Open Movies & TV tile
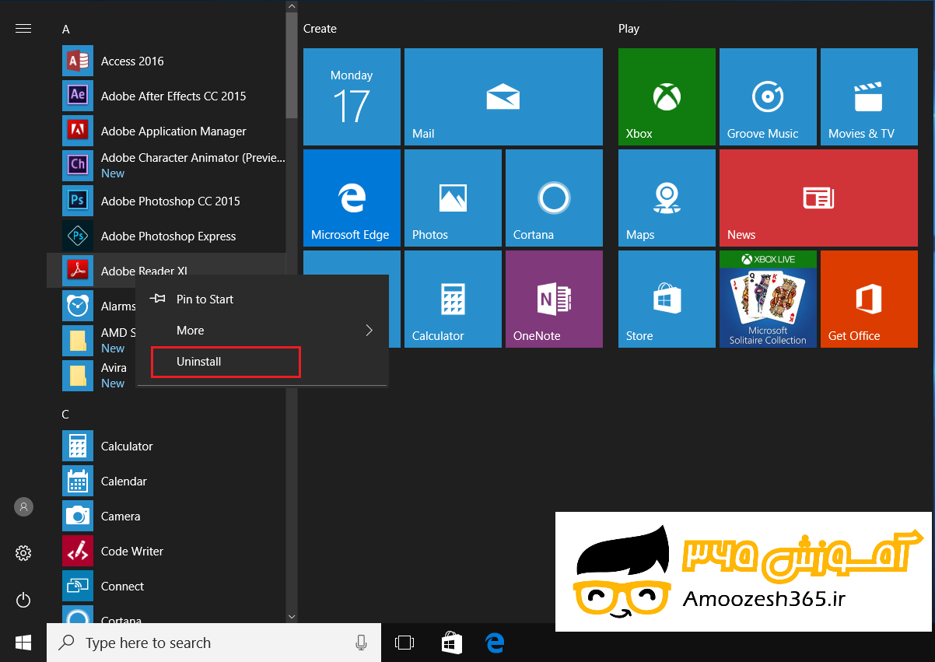The image size is (935, 662). 869,96
